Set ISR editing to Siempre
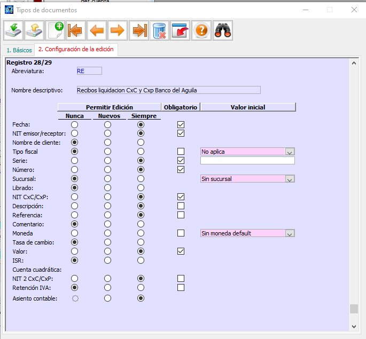The width and height of the screenshot is (366, 339). coord(141,261)
